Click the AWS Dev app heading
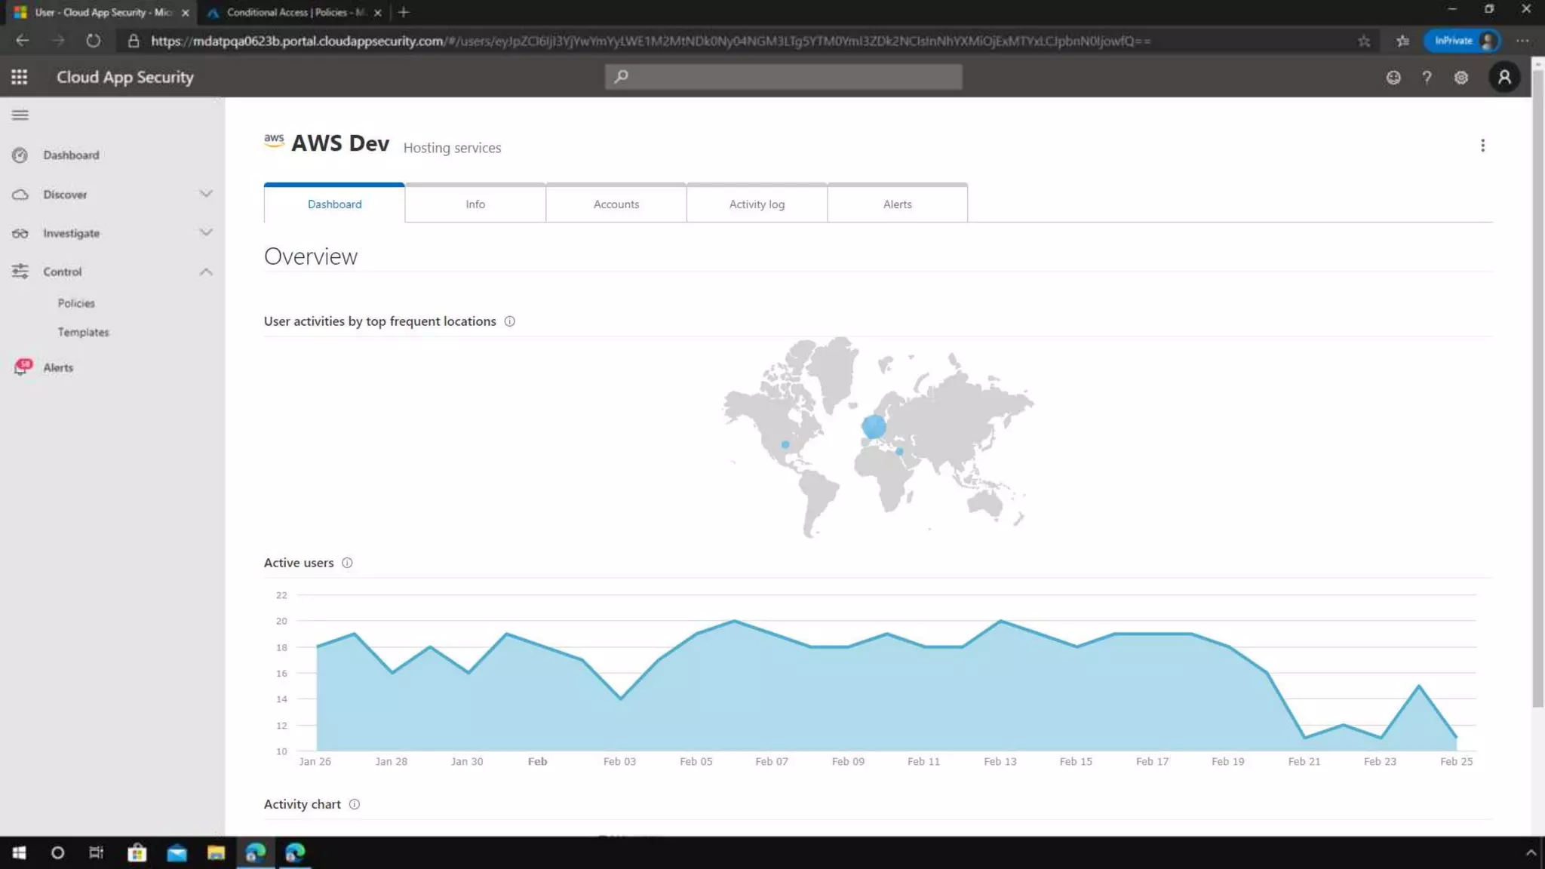 [340, 143]
